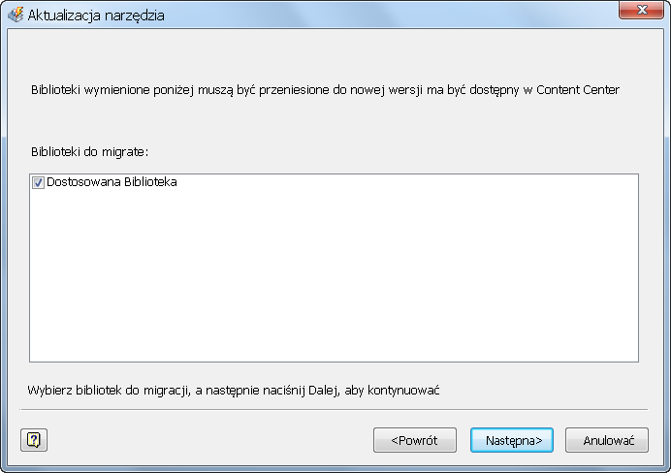Click empty space inside the libraries list
The height and width of the screenshot is (473, 671).
334,281
